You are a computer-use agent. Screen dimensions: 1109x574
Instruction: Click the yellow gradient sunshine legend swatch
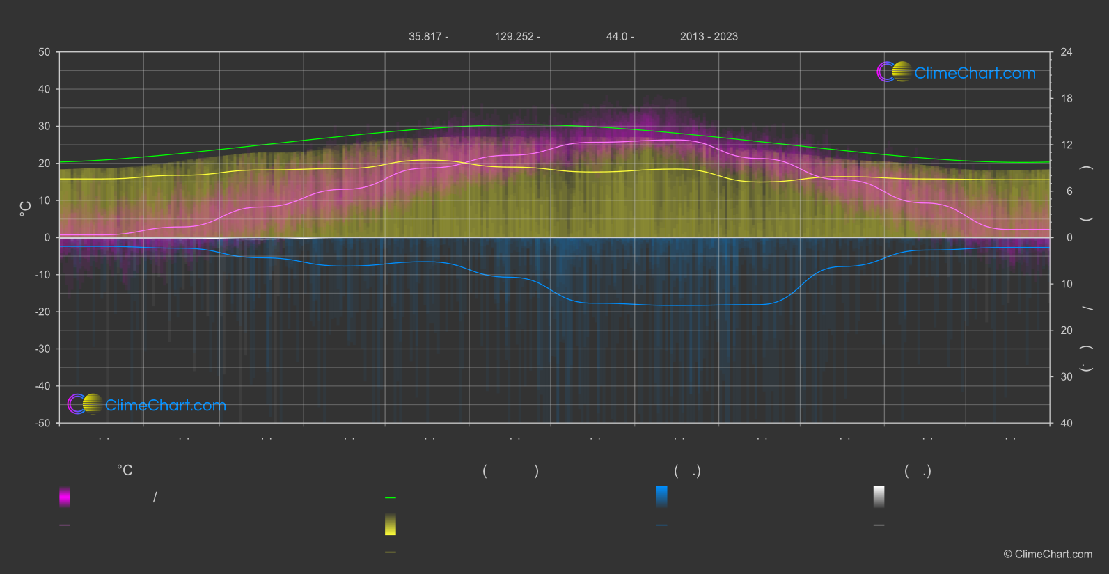(391, 525)
